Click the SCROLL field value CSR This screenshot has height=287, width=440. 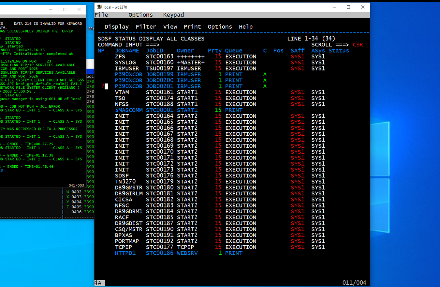point(358,45)
